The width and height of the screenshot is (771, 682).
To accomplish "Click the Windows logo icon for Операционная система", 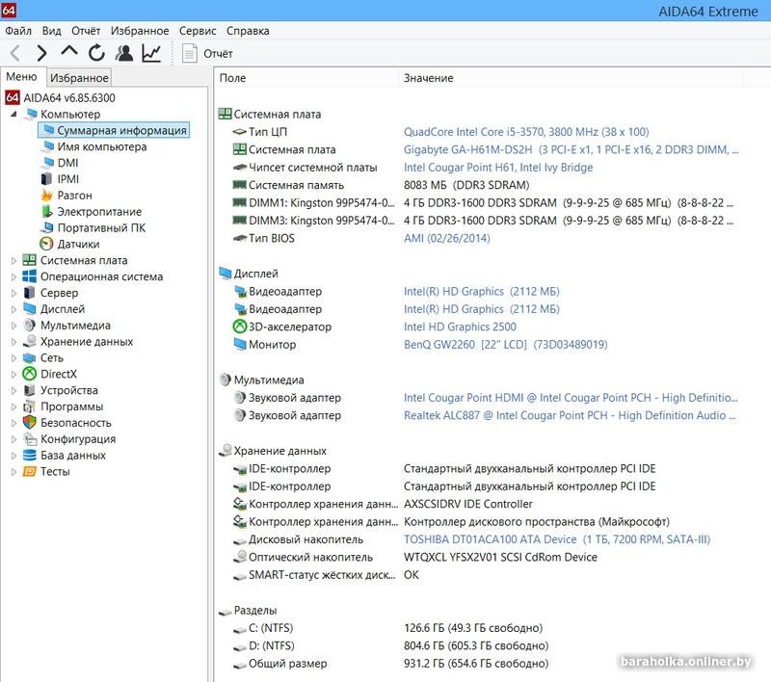I will pyautogui.click(x=30, y=276).
